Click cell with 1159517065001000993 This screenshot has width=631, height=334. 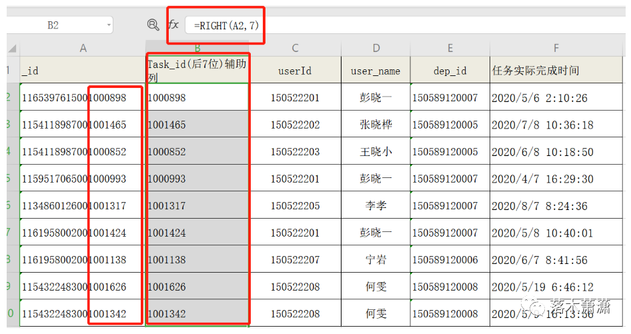(x=83, y=178)
